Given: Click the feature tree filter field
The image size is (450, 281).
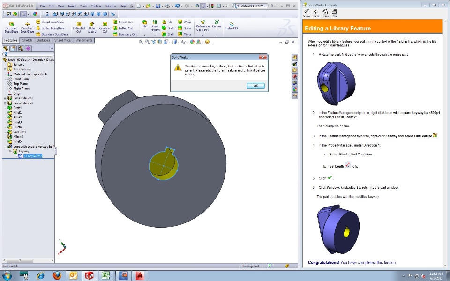Looking at the screenshot, I should pos(28,54).
